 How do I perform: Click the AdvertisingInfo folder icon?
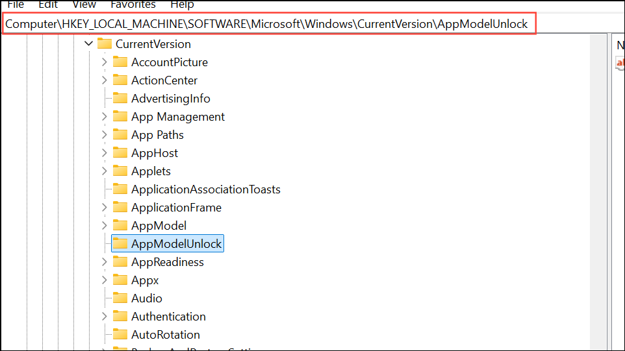[x=120, y=98]
